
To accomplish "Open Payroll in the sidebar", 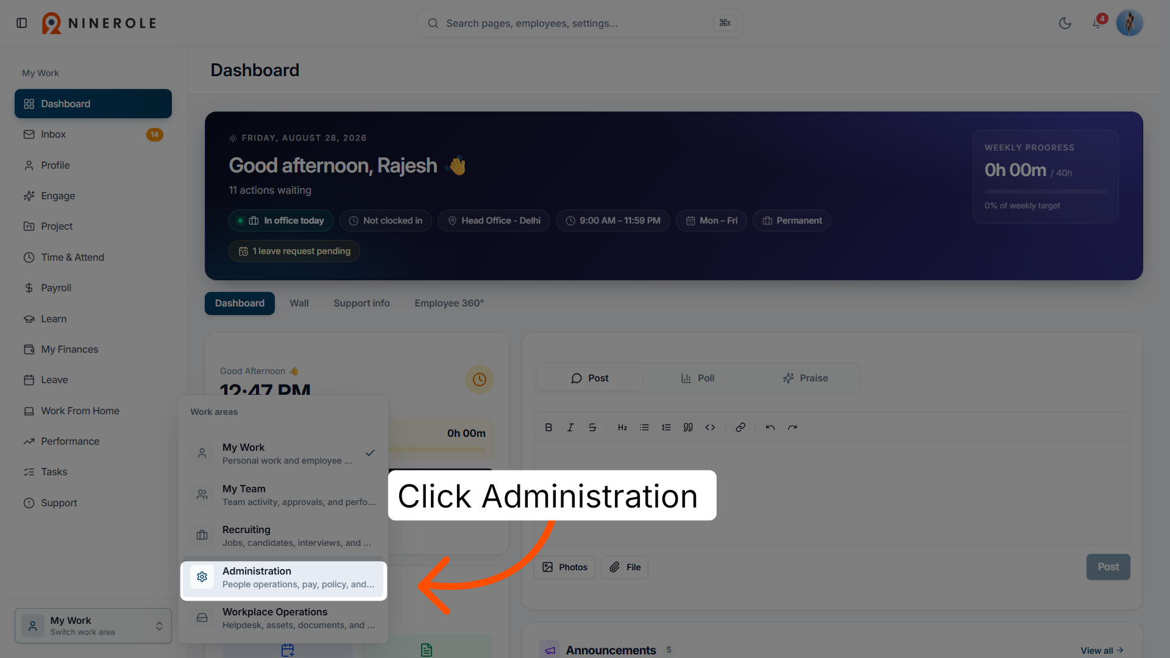I will pos(93,288).
